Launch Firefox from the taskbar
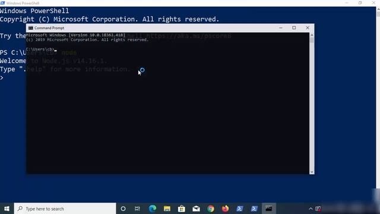Viewport: 380px width, 214px height. pyautogui.click(x=225, y=209)
